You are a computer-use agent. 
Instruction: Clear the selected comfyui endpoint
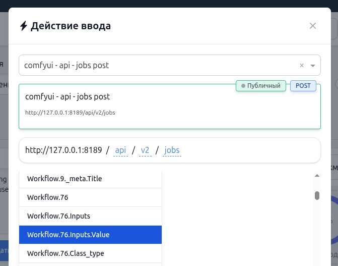302,65
